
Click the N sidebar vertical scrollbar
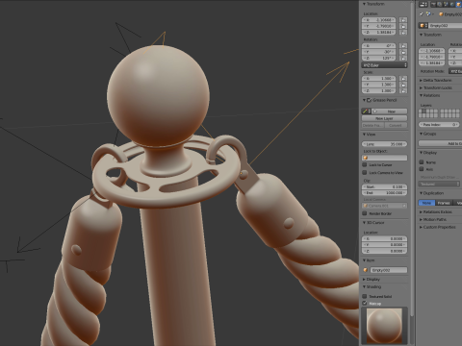(x=412, y=161)
